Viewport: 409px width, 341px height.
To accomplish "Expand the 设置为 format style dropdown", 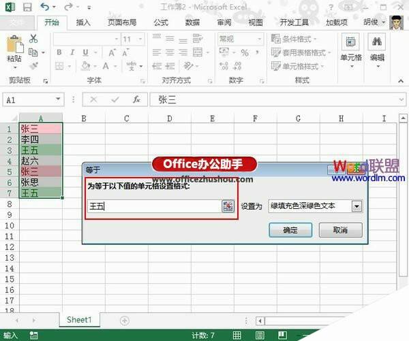I will [357, 207].
